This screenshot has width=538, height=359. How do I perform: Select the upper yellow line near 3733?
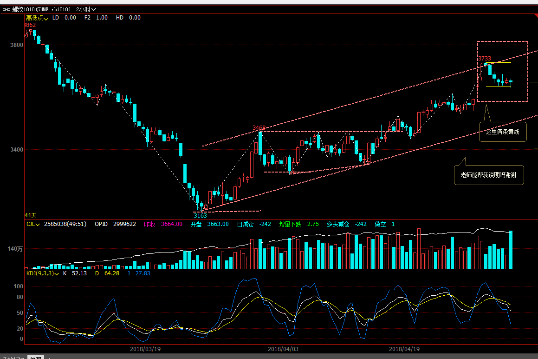[x=501, y=62]
